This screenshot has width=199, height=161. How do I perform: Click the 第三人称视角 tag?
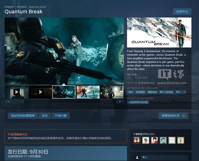point(166,92)
